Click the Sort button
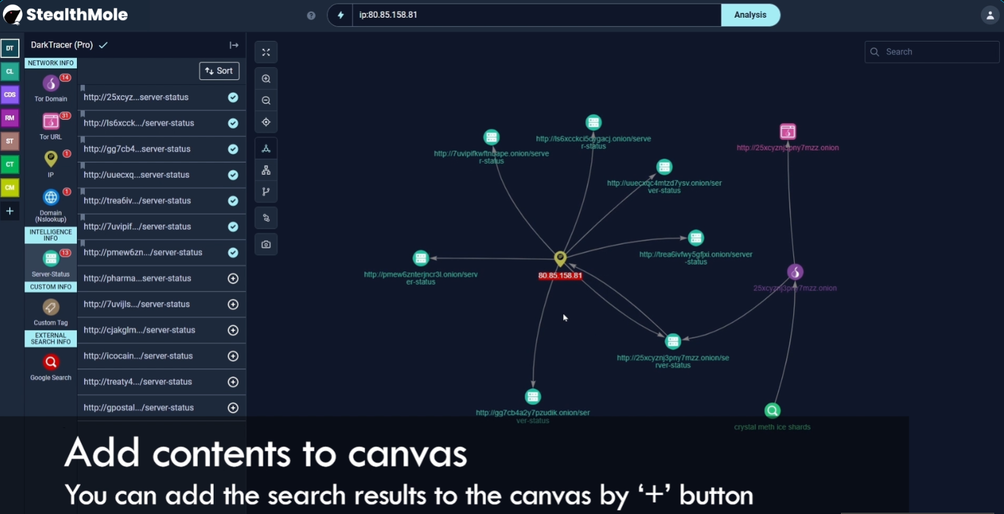This screenshot has width=1004, height=514. pos(219,71)
